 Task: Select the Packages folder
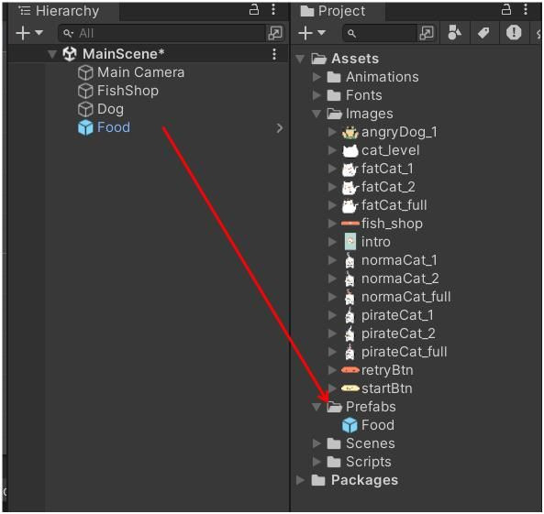[x=364, y=480]
